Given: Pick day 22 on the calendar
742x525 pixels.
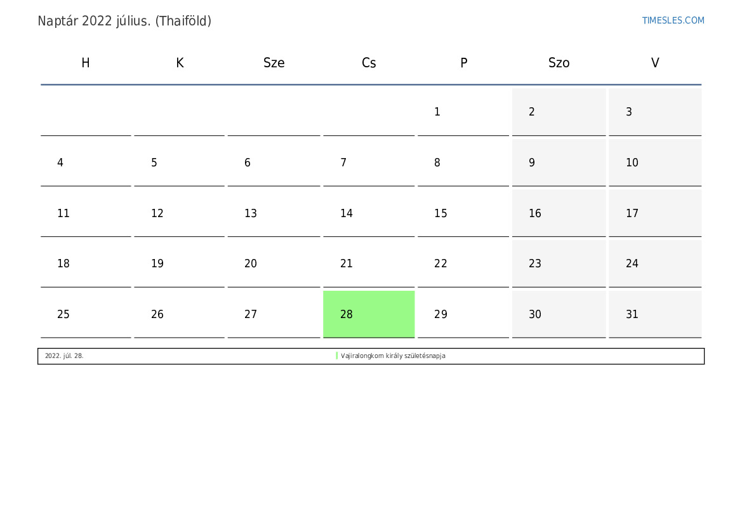Looking at the screenshot, I should coord(463,263).
